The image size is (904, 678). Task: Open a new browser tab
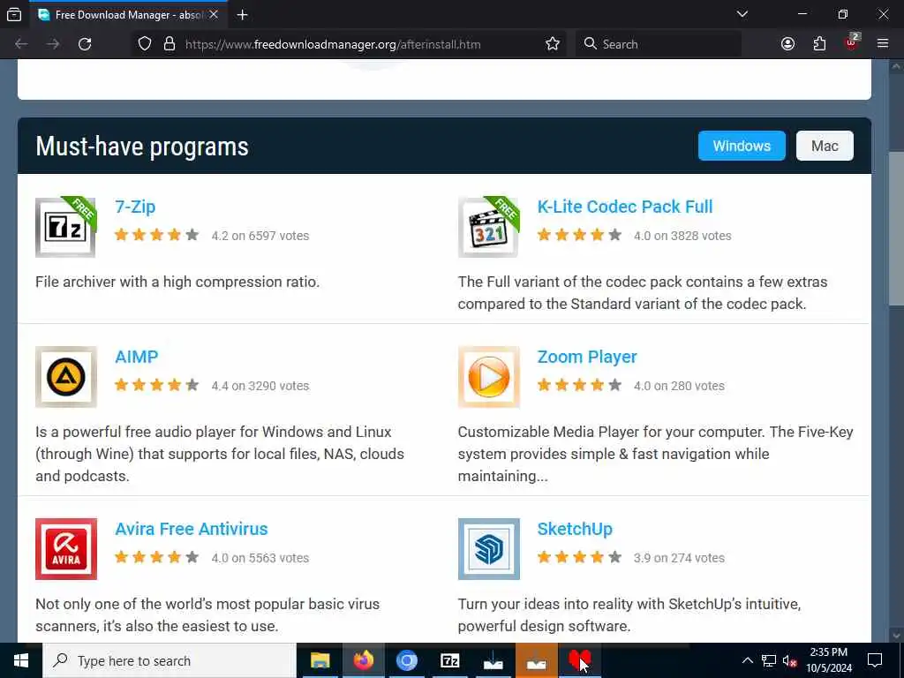pyautogui.click(x=242, y=15)
